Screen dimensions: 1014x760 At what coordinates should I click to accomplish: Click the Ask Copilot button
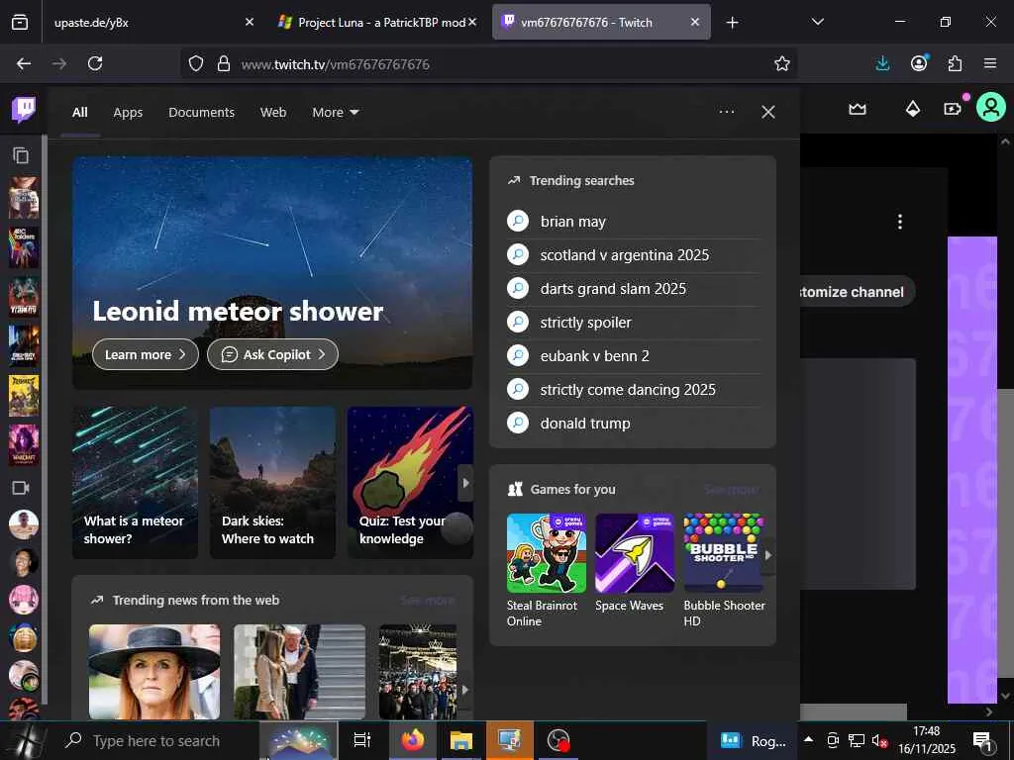(272, 354)
